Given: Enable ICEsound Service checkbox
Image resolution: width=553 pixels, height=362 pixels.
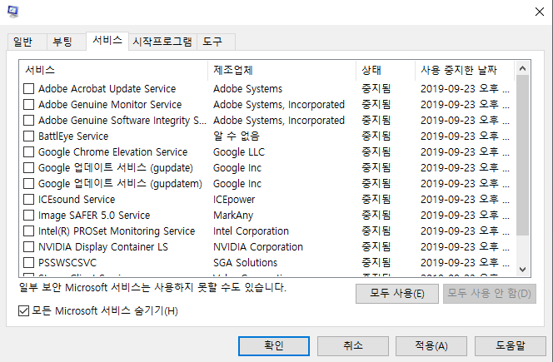Looking at the screenshot, I should click(x=28, y=200).
